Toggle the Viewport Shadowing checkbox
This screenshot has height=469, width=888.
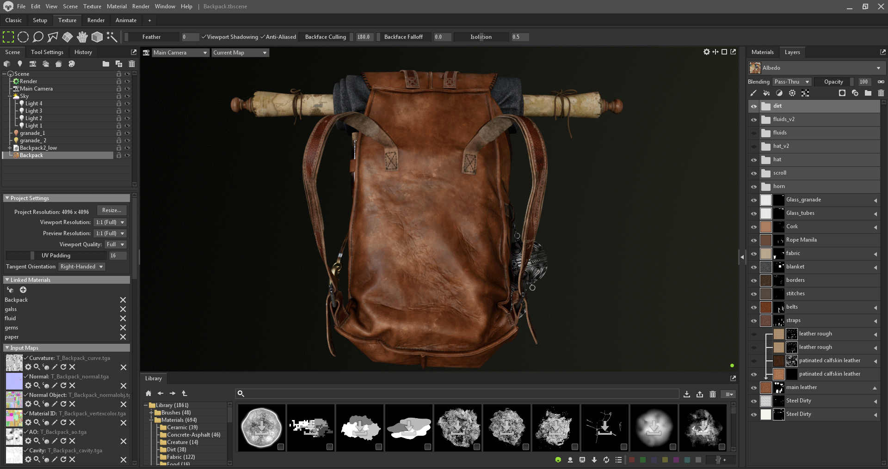coord(203,37)
